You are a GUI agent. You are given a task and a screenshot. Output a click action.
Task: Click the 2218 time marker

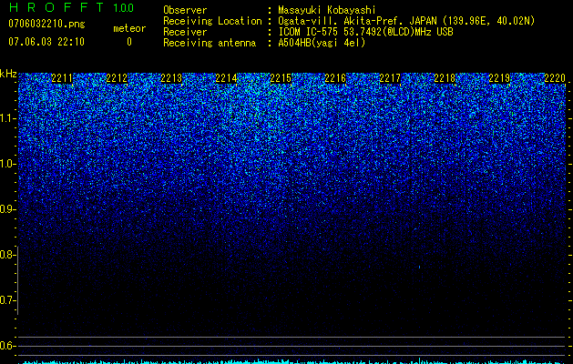445,78
